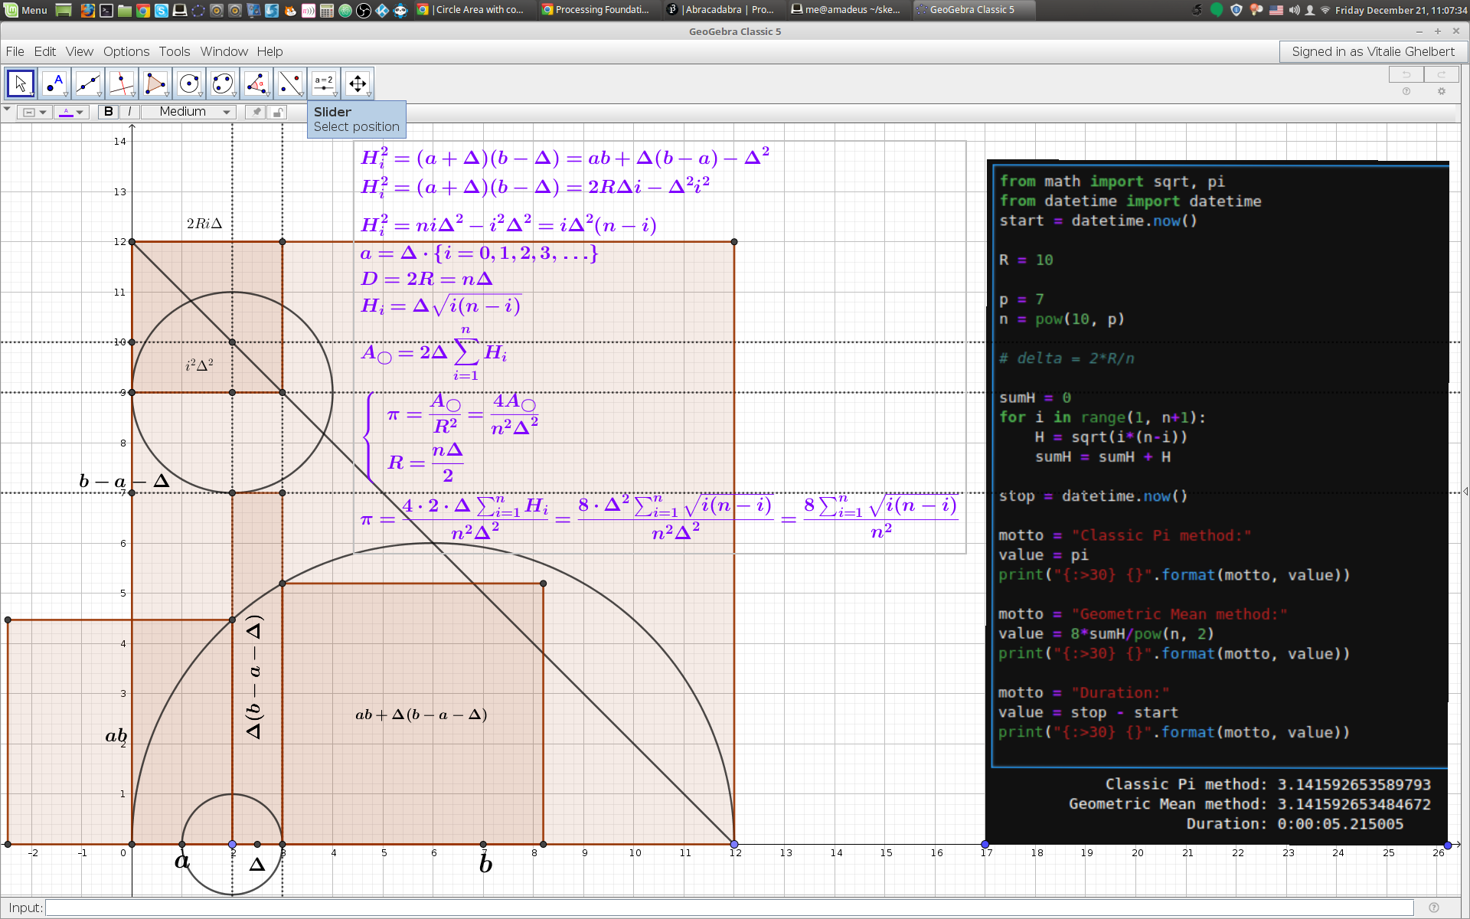Screen dimensions: 1470x919
Task: Click the Redo button
Action: (1442, 74)
